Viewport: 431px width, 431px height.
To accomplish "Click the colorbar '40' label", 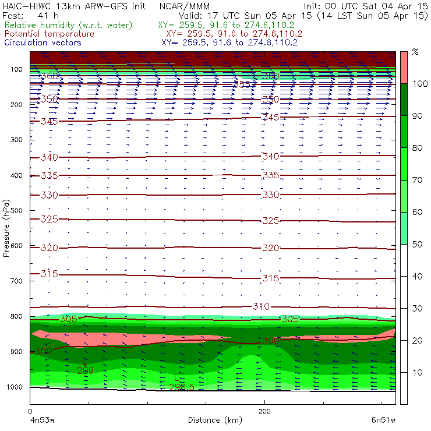I will [x=418, y=277].
